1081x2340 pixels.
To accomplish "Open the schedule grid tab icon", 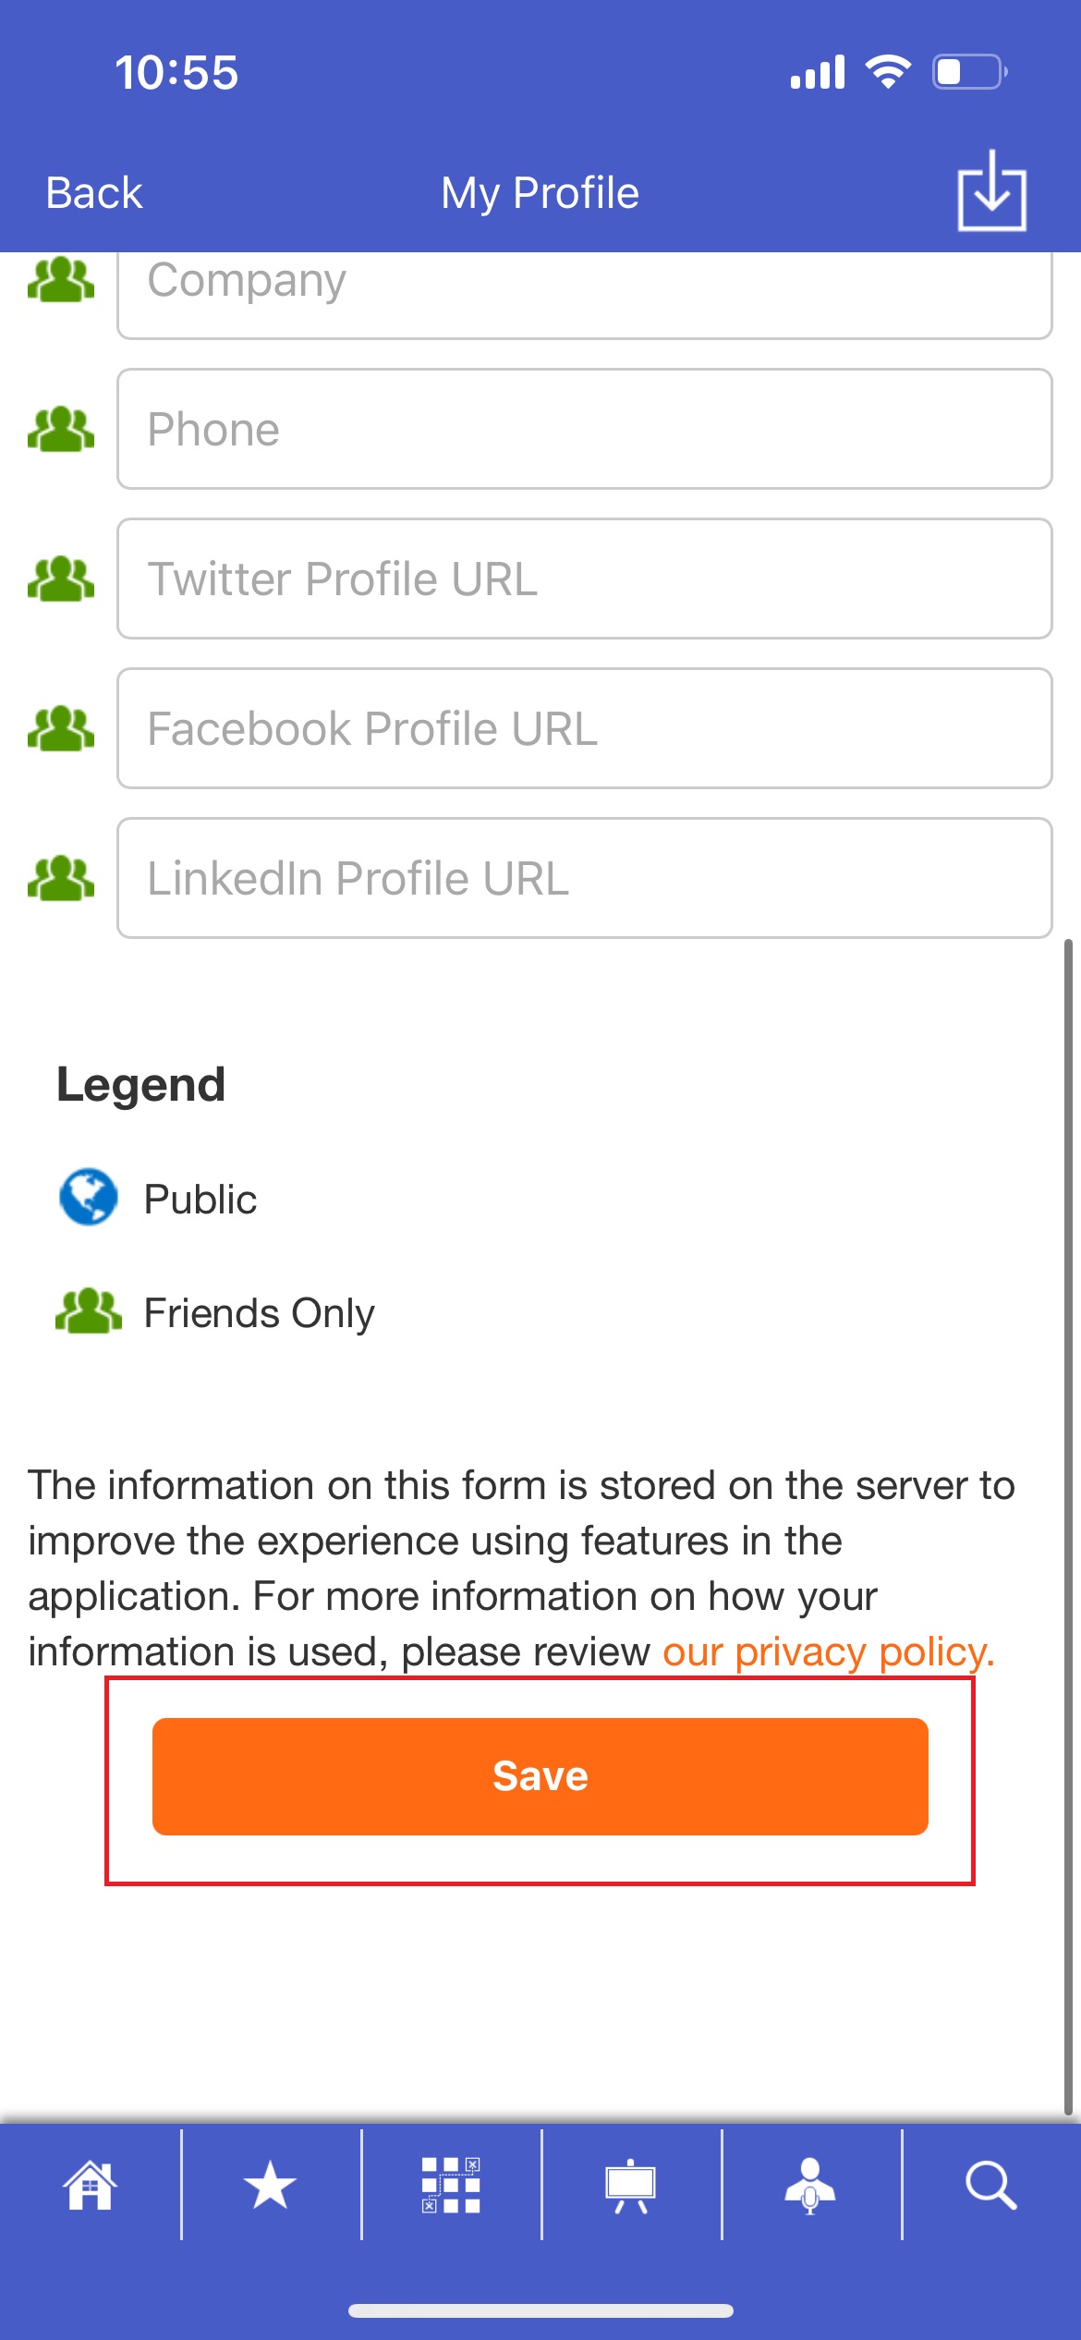I will pos(451,2185).
